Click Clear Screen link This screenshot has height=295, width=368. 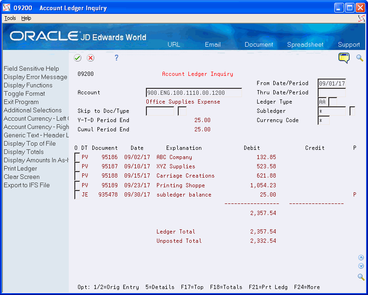pos(22,177)
